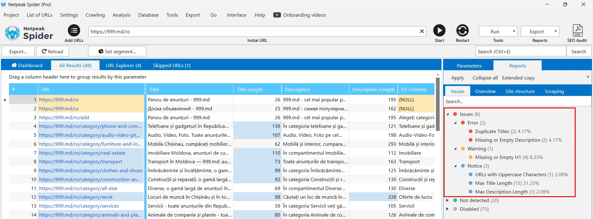The image size is (593, 219).
Task: Click the green Not detected status dot
Action: click(455, 200)
